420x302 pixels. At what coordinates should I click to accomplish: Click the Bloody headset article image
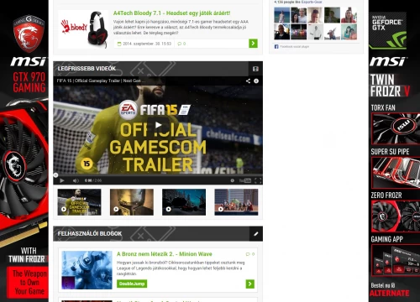83,29
